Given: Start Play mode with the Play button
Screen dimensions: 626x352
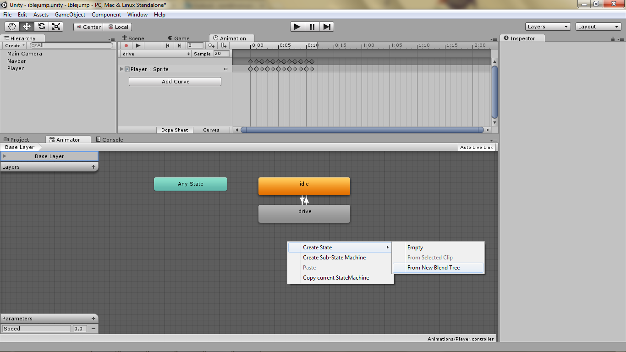Looking at the screenshot, I should 297,27.
